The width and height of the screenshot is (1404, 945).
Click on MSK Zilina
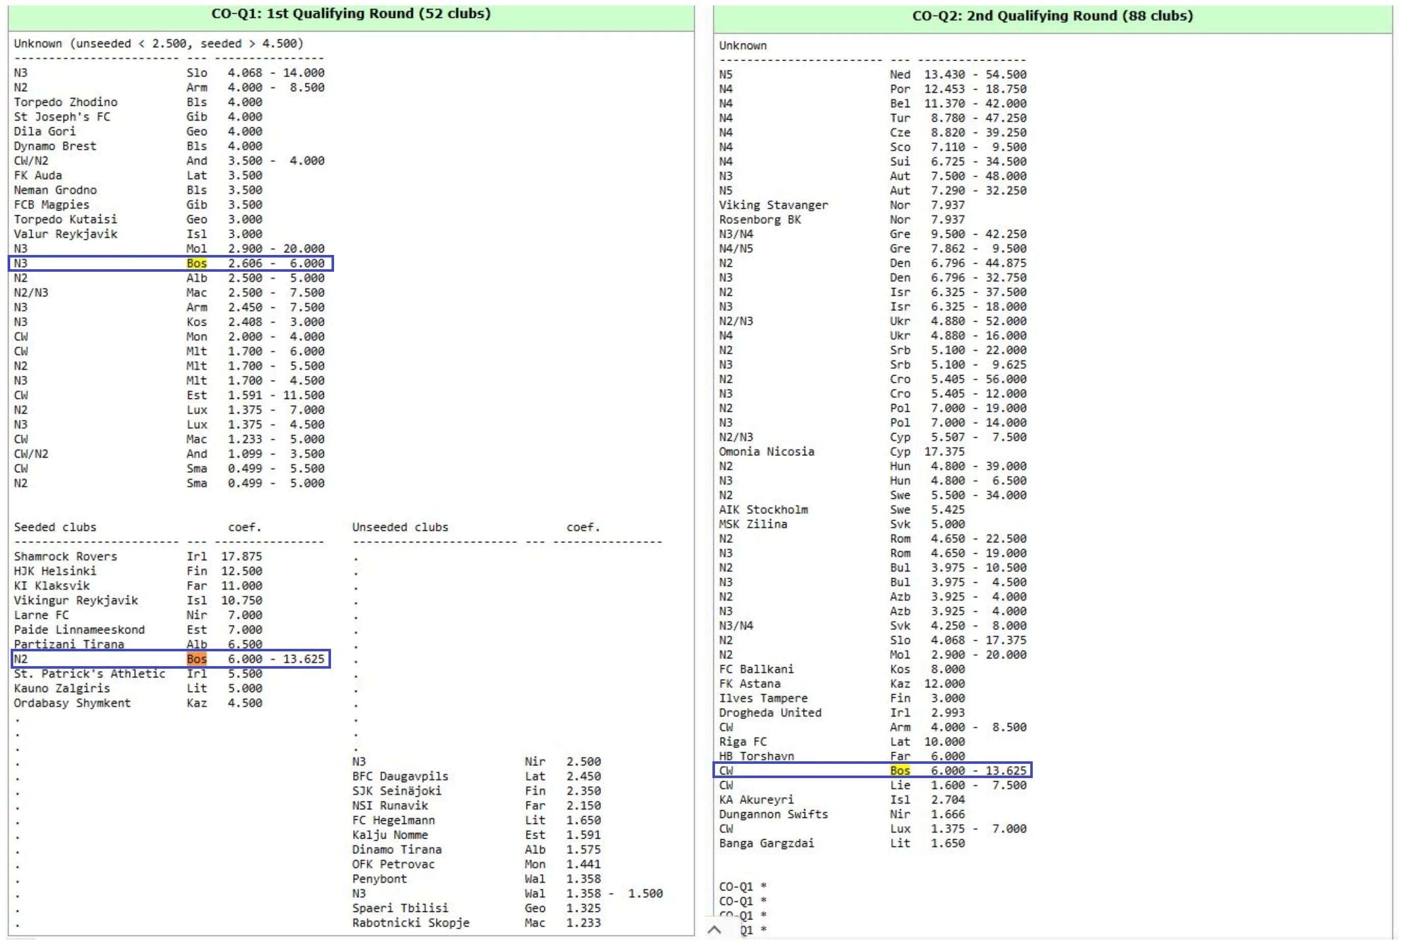tap(753, 524)
